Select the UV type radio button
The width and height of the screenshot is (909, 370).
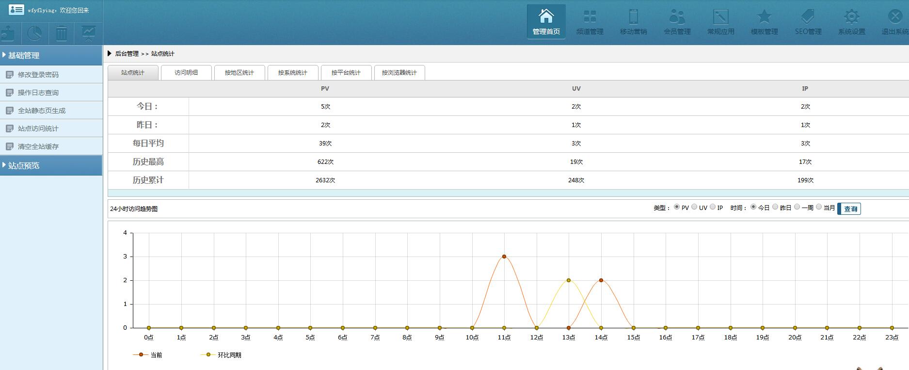click(x=694, y=207)
